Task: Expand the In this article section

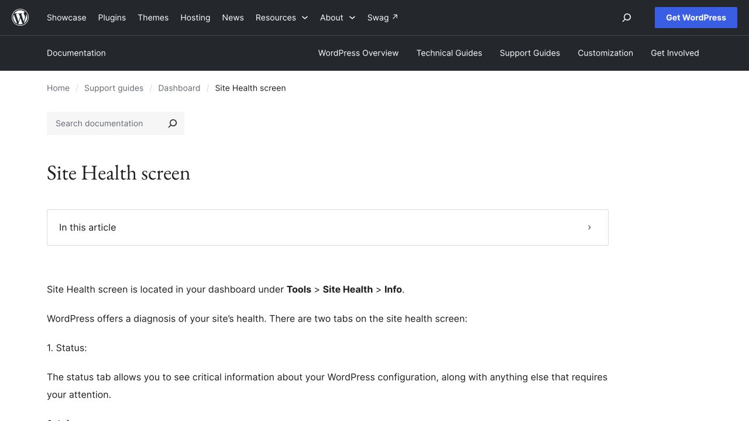Action: [328, 227]
